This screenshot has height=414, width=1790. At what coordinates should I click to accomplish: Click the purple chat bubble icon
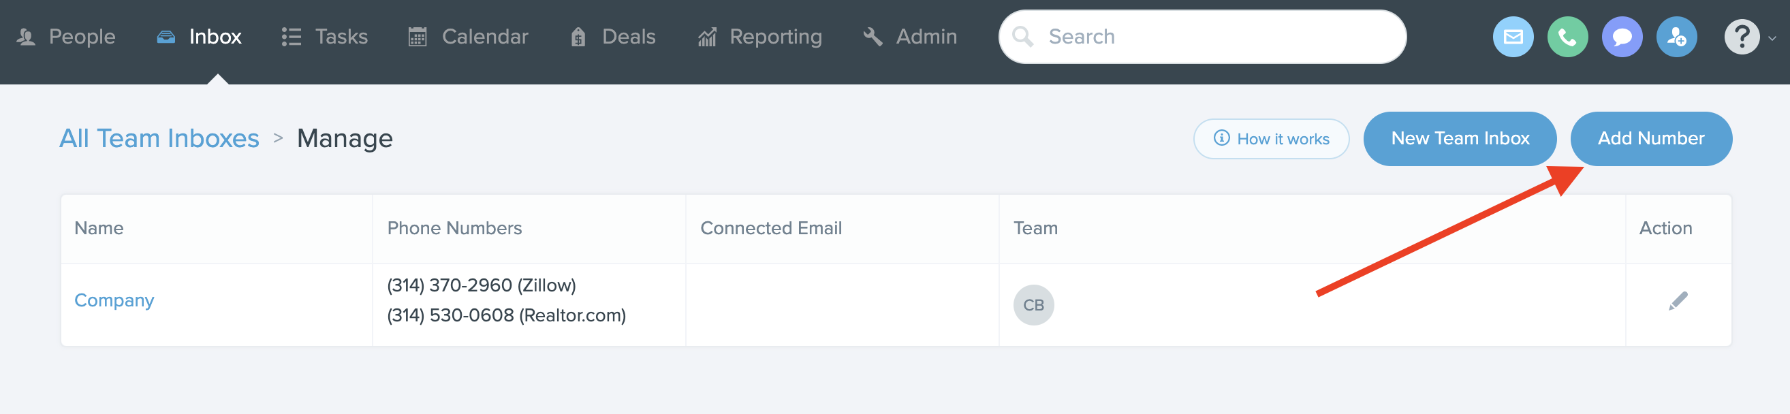tap(1622, 37)
